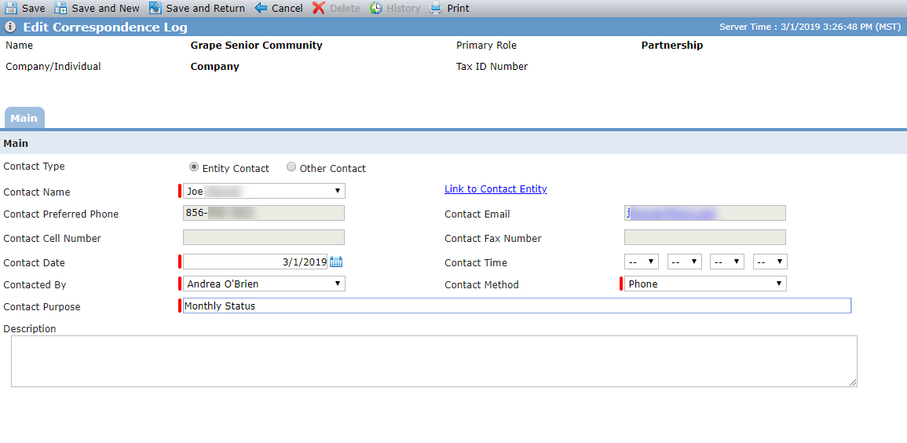Image resolution: width=907 pixels, height=443 pixels.
Task: Open the Link to Contact Entity link
Action: point(496,189)
